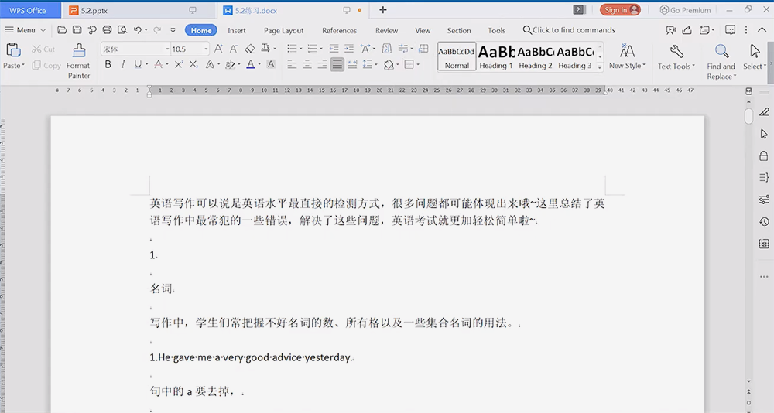
Task: Expand the bullet list dropdown arrow
Action: (300, 49)
